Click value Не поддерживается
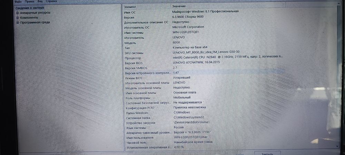Image resolution: width=345 pixels, height=155 pixels. pos(187,103)
